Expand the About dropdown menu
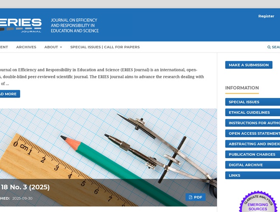 point(53,47)
